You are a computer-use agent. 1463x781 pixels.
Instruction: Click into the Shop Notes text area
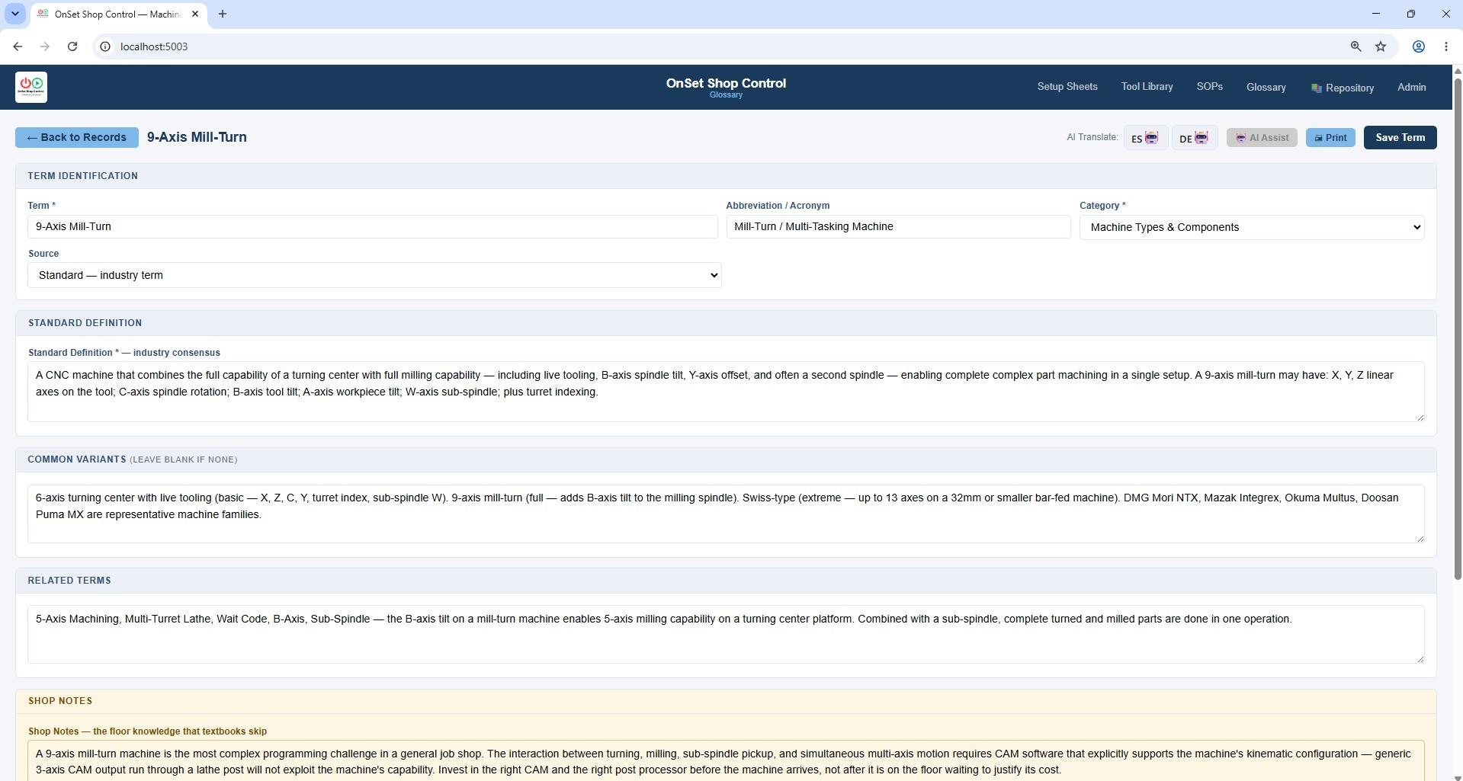(726, 761)
